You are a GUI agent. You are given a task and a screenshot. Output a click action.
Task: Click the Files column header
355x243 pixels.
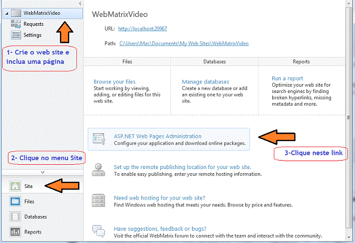click(x=127, y=62)
